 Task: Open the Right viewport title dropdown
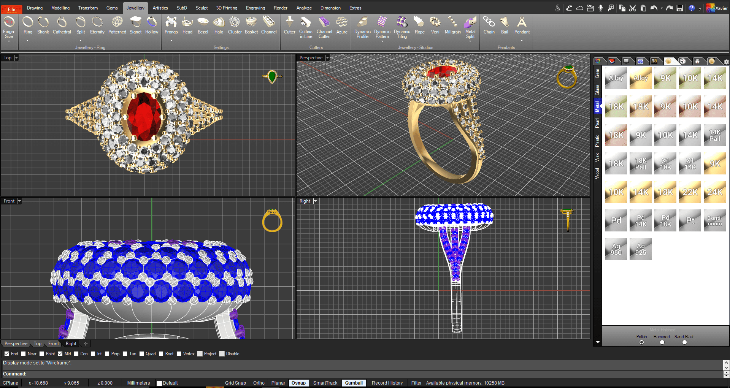[x=315, y=201]
